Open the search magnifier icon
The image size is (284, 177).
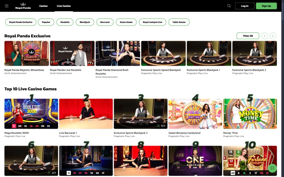click(x=229, y=6)
